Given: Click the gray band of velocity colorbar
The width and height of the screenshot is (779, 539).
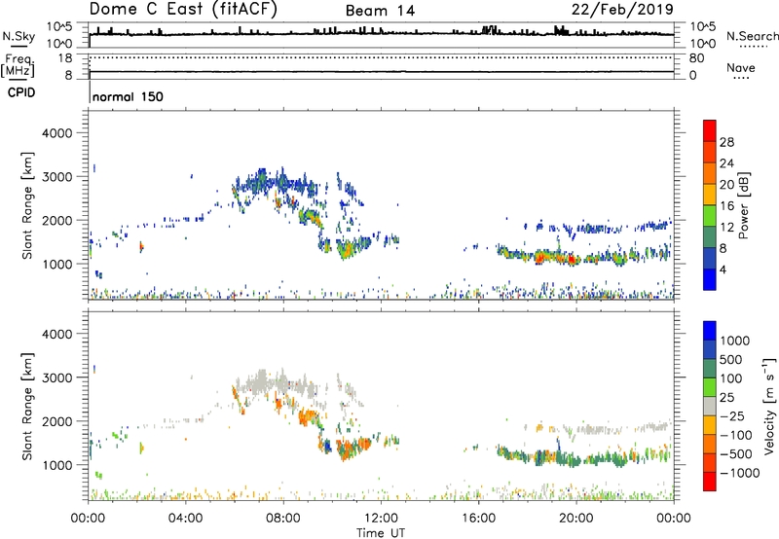Looking at the screenshot, I should pos(710,406).
